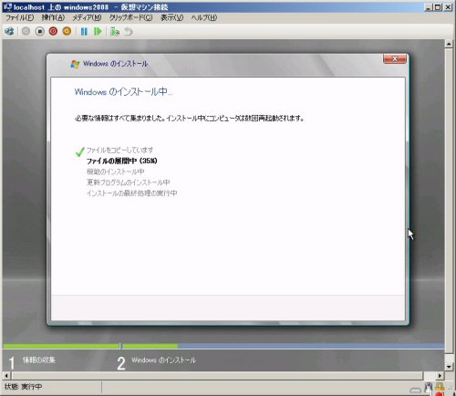Click the ファイルの展開中 (35%) step text

[x=122, y=161]
